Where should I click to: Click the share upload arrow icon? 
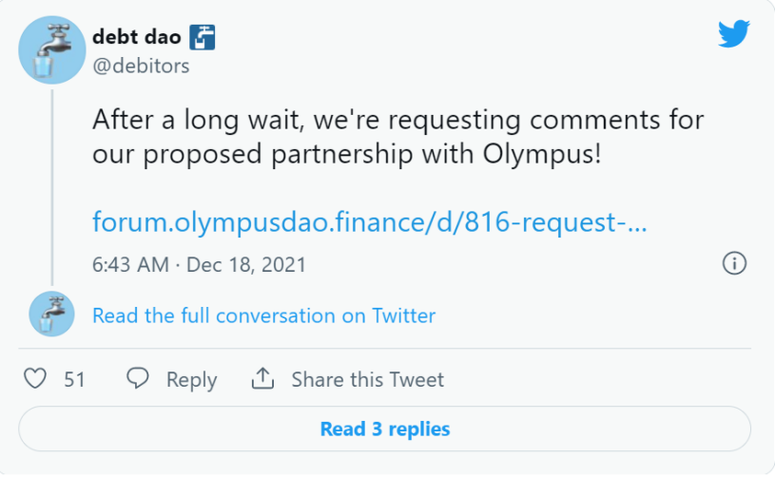[263, 378]
